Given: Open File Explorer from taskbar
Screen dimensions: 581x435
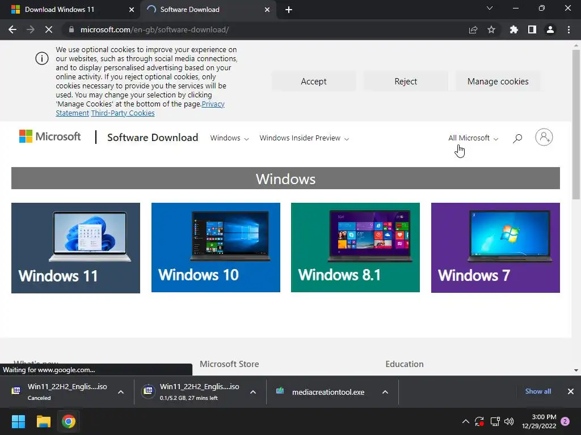Looking at the screenshot, I should pyautogui.click(x=43, y=421).
